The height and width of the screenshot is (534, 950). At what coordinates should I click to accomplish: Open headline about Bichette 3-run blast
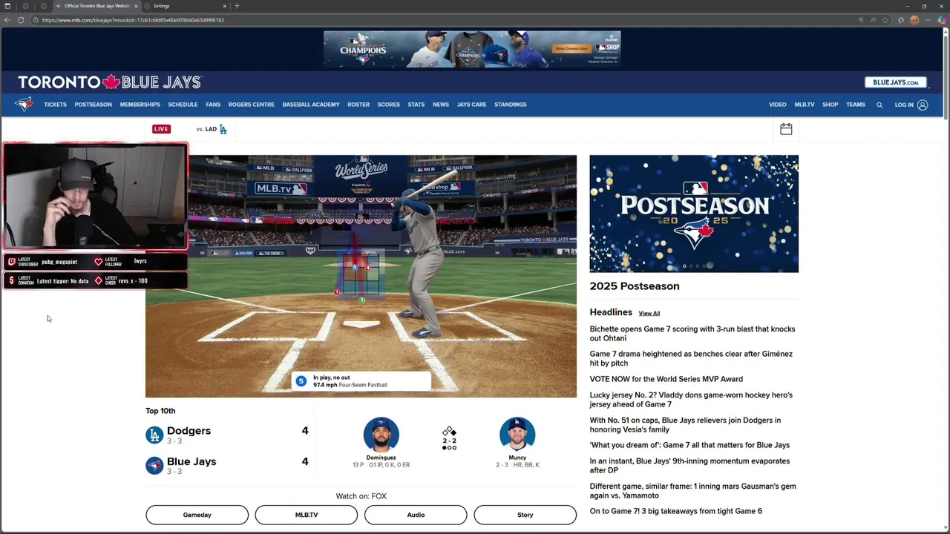coord(692,334)
